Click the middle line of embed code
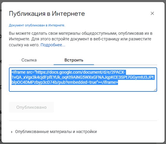The height and width of the screenshot is (144, 166). (83, 77)
